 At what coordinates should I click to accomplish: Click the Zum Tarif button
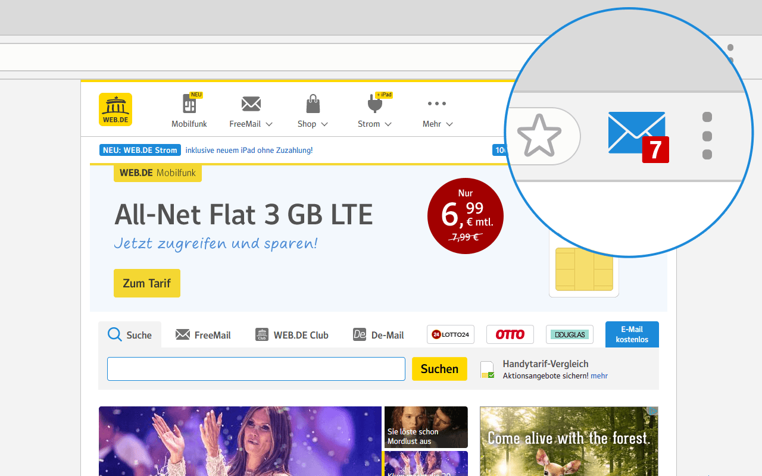pos(147,283)
